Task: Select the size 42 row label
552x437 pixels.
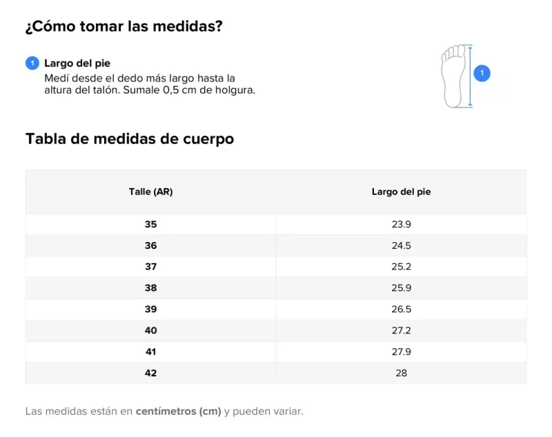Action: tap(150, 373)
